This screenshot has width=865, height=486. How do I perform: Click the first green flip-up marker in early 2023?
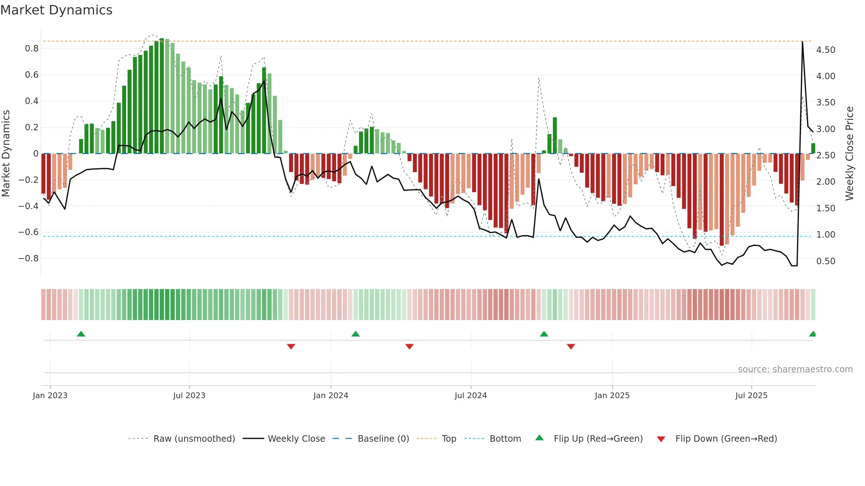click(81, 334)
